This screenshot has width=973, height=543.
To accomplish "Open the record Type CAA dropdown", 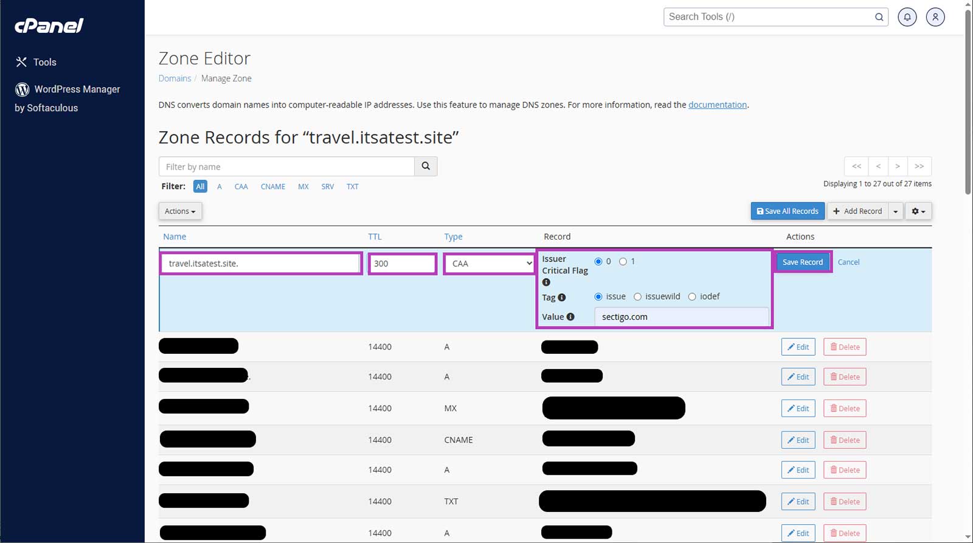I will (489, 263).
